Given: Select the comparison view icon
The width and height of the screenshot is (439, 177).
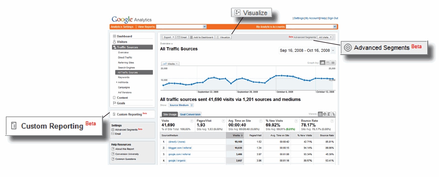Looking at the screenshot, I should click(x=333, y=114).
